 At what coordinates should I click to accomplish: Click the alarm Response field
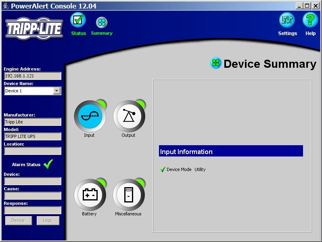[33, 210]
